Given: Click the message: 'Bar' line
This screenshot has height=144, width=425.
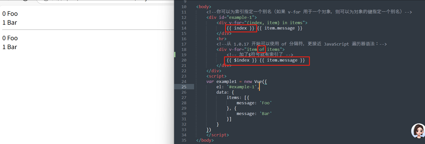Looking at the screenshot, I should click(x=254, y=114).
